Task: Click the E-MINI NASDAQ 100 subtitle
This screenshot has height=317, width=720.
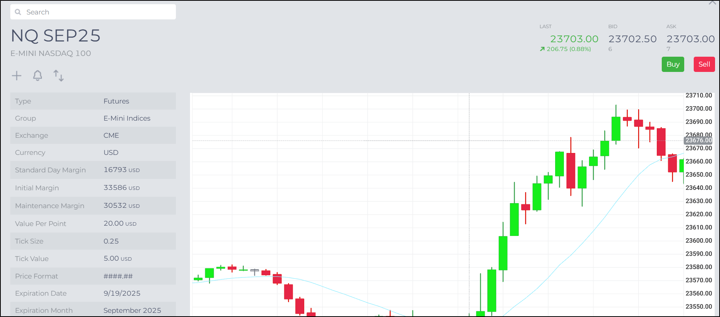Action: click(x=51, y=53)
